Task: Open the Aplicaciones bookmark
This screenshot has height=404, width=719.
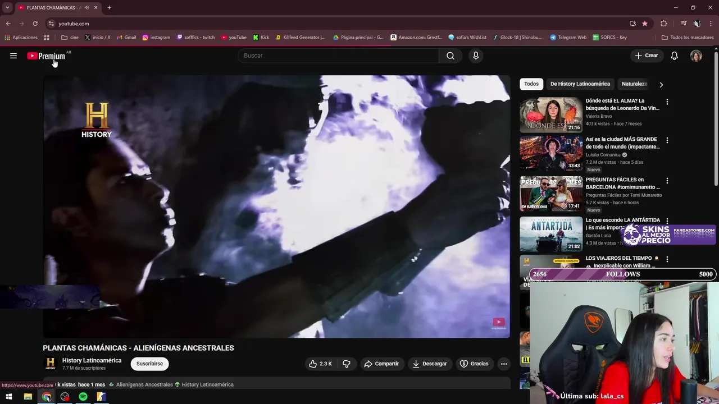Action: coord(21,38)
